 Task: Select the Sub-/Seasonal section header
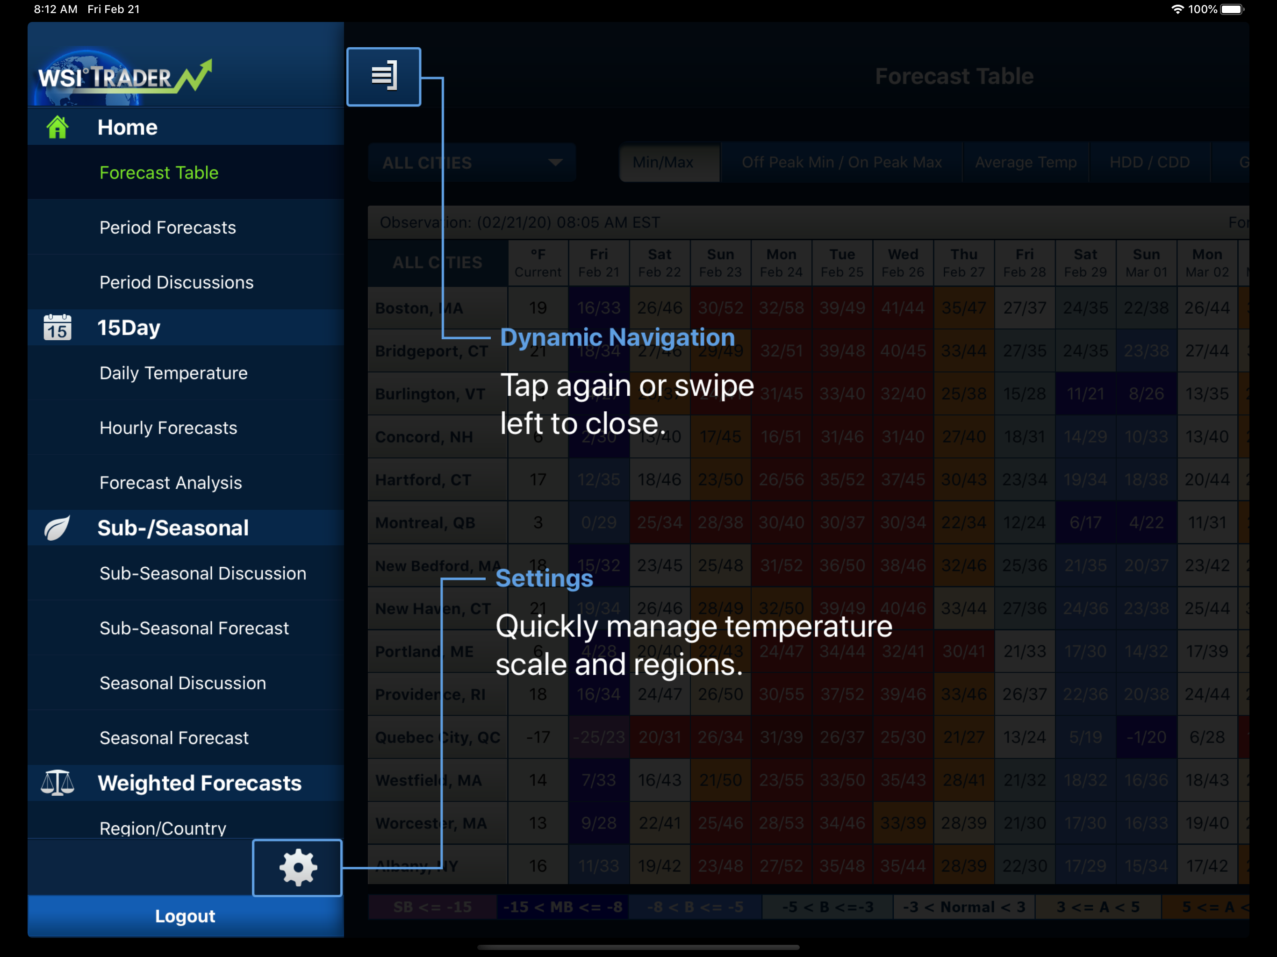(x=186, y=528)
